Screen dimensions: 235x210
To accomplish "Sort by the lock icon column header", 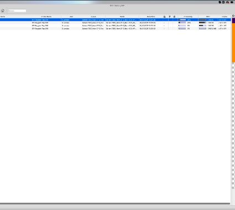I will coord(164,17).
